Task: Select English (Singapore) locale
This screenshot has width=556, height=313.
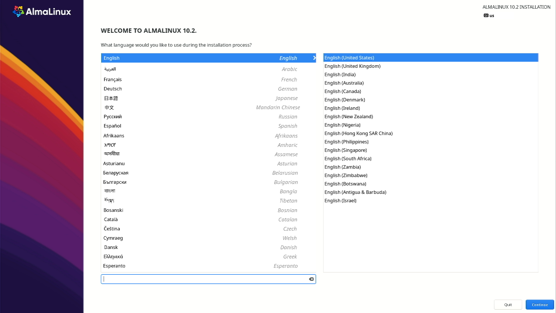Action: pyautogui.click(x=431, y=150)
